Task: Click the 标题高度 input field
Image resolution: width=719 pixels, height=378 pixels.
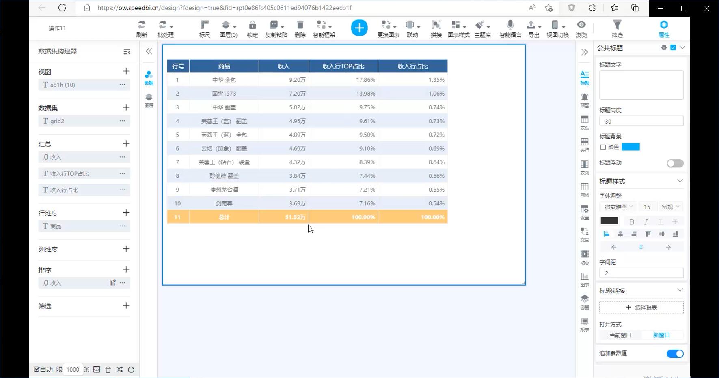Action: 641,121
